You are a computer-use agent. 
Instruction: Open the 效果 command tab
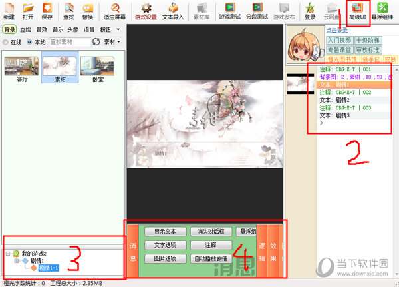[x=273, y=251]
